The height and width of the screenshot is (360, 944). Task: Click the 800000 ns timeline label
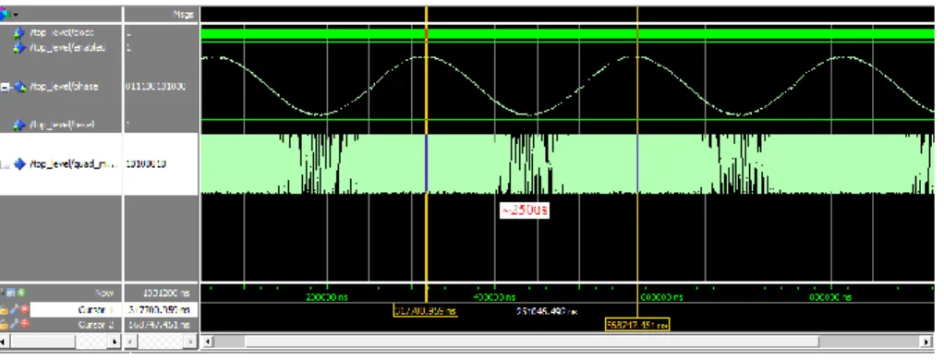[x=830, y=297]
